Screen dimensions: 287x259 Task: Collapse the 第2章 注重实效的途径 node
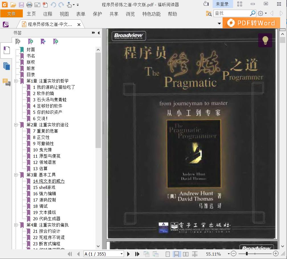[16, 125]
